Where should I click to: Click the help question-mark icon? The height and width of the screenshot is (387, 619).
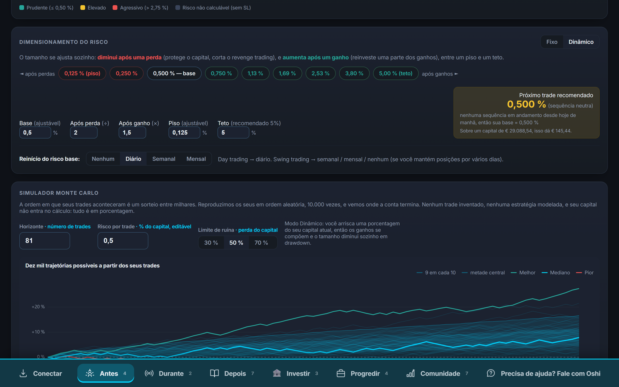[491, 373]
